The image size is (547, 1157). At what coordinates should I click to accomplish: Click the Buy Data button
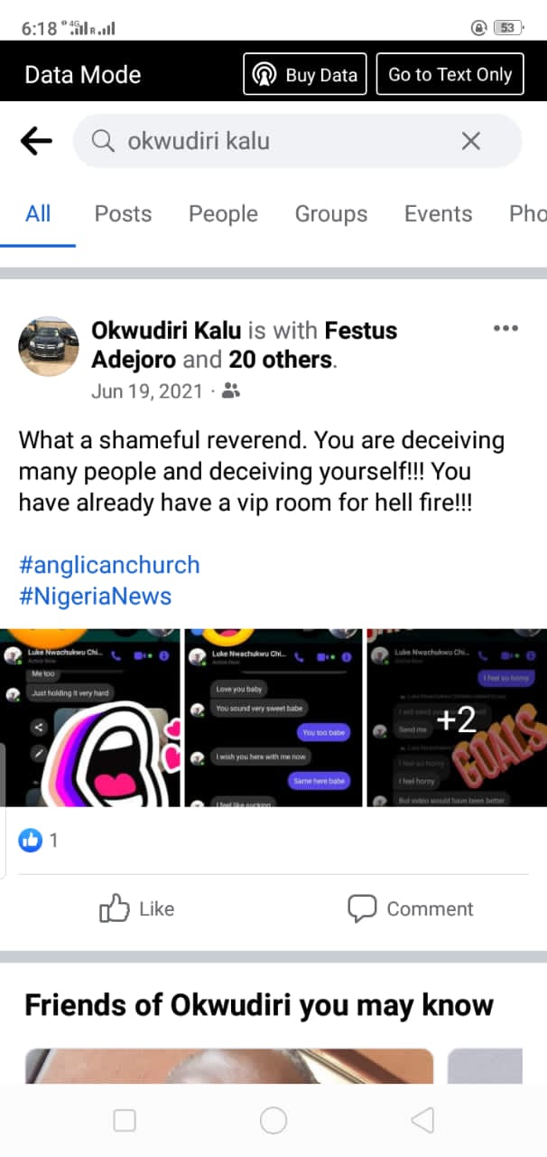click(305, 74)
